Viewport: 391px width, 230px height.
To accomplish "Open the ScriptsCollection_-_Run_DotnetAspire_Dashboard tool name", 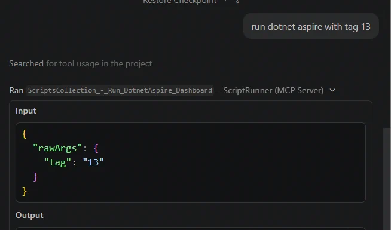I will [x=120, y=90].
